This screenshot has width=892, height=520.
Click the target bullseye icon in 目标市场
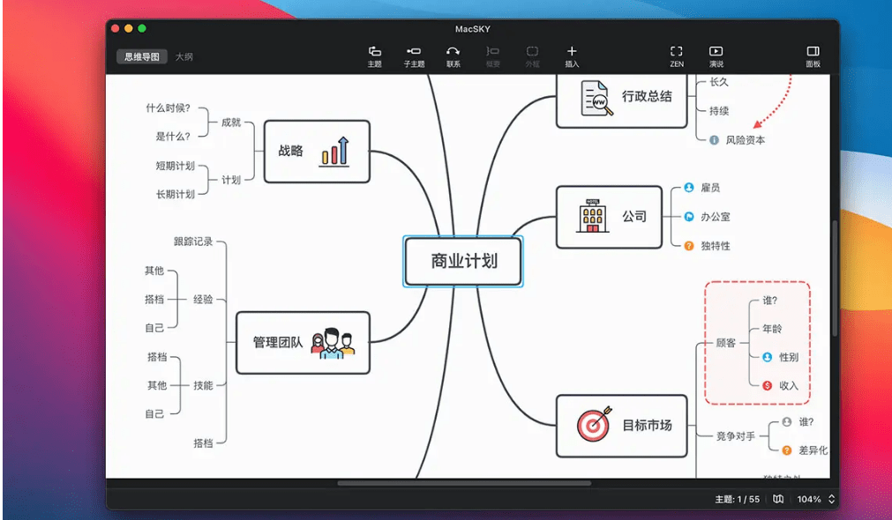pos(595,424)
